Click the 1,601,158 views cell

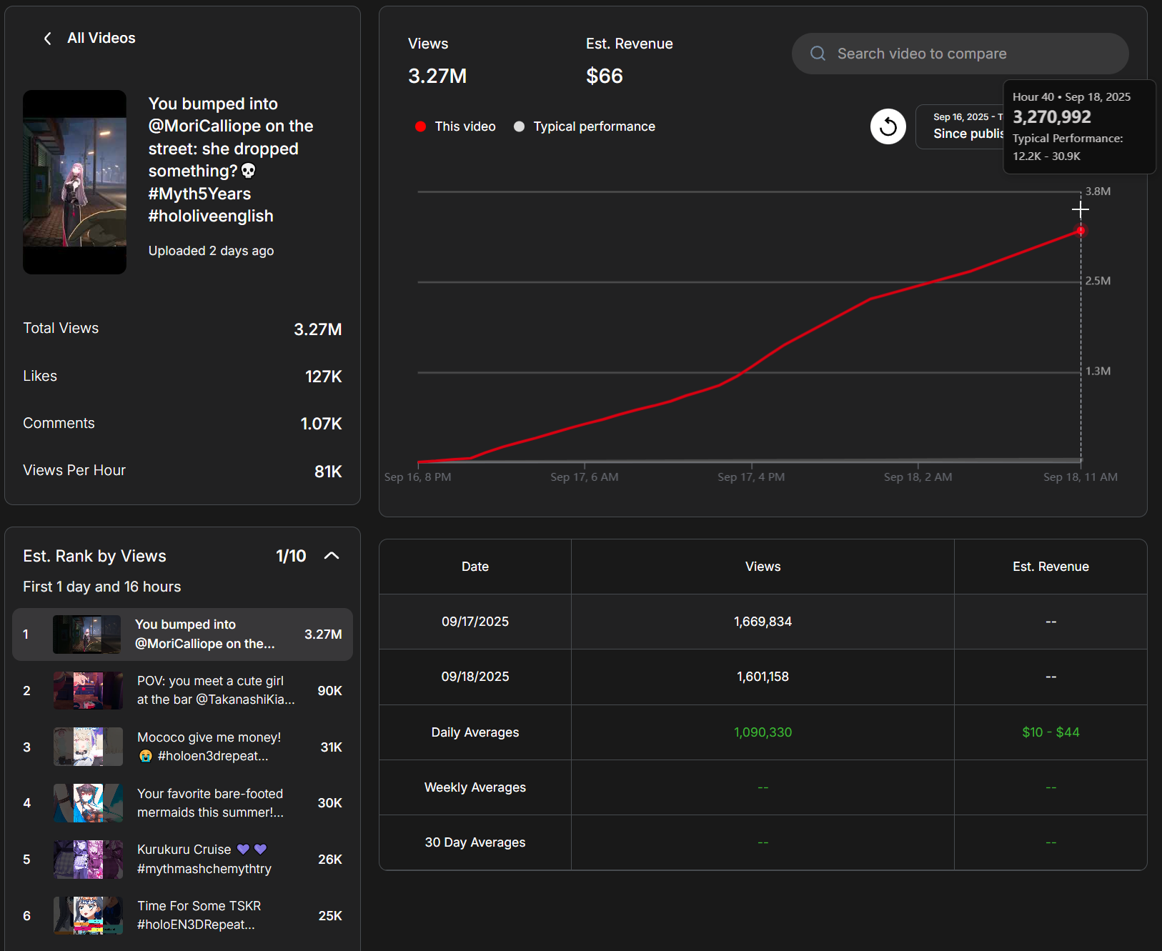pyautogui.click(x=763, y=677)
